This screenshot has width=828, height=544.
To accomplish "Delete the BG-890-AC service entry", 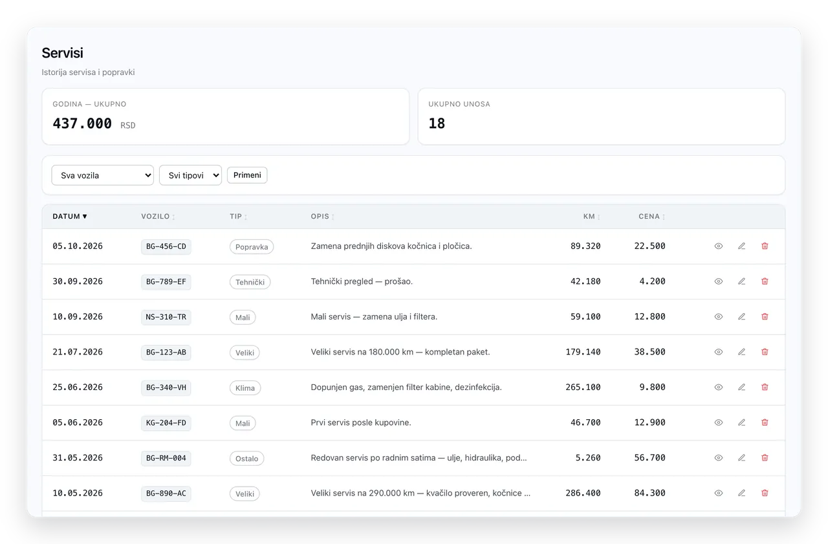I will pyautogui.click(x=765, y=493).
